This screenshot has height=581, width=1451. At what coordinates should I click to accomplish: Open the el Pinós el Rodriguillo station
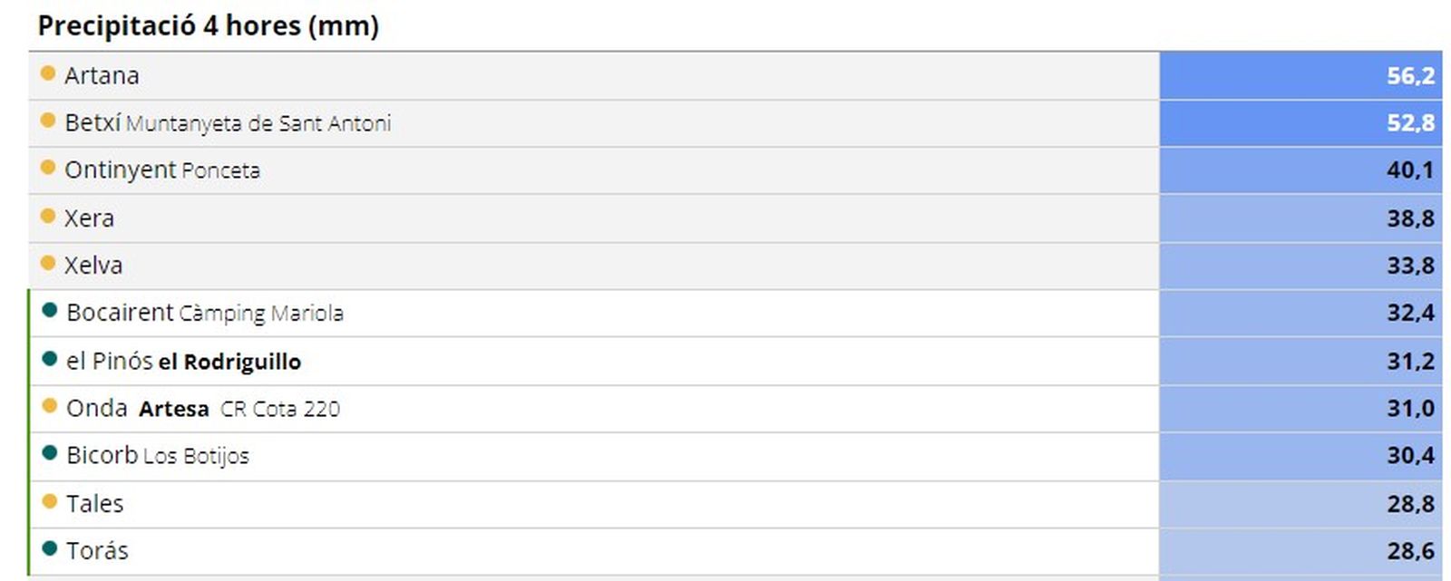183,362
